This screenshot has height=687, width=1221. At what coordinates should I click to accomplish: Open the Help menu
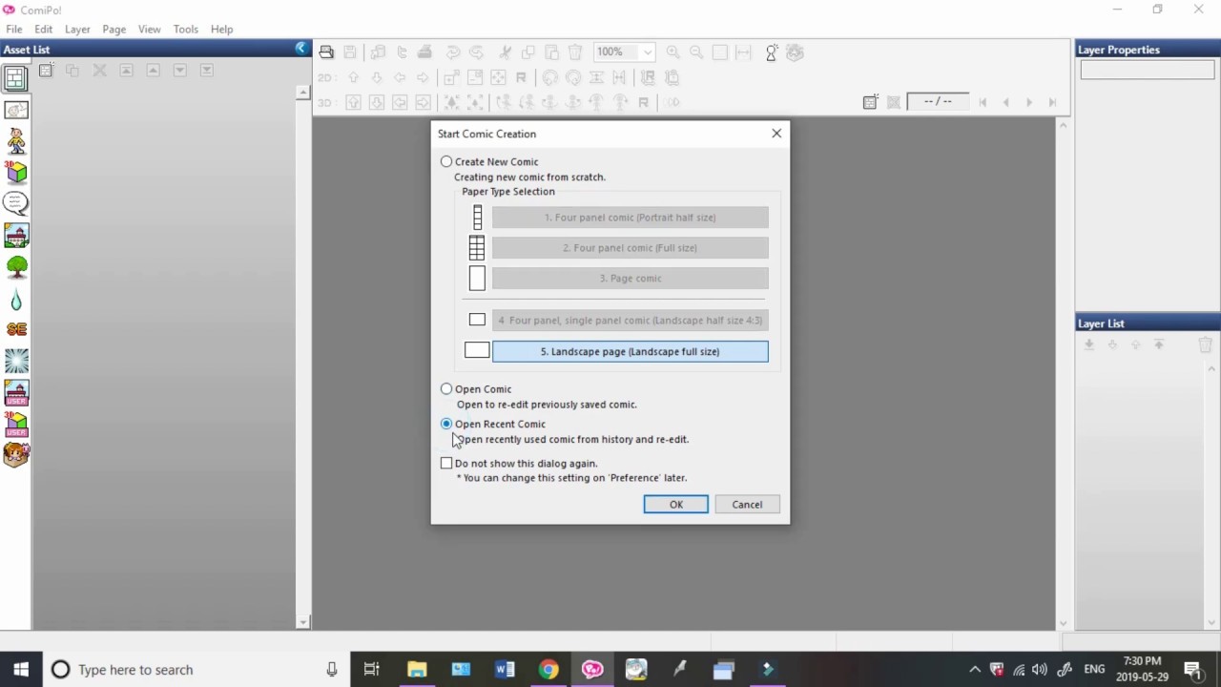click(x=221, y=29)
